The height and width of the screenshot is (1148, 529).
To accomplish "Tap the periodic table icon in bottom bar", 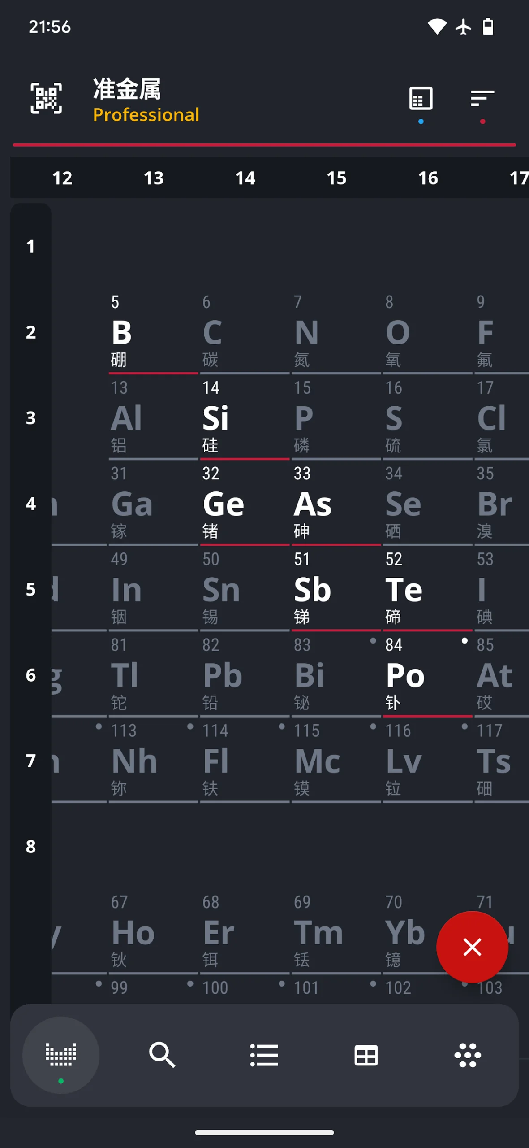I will [61, 1054].
